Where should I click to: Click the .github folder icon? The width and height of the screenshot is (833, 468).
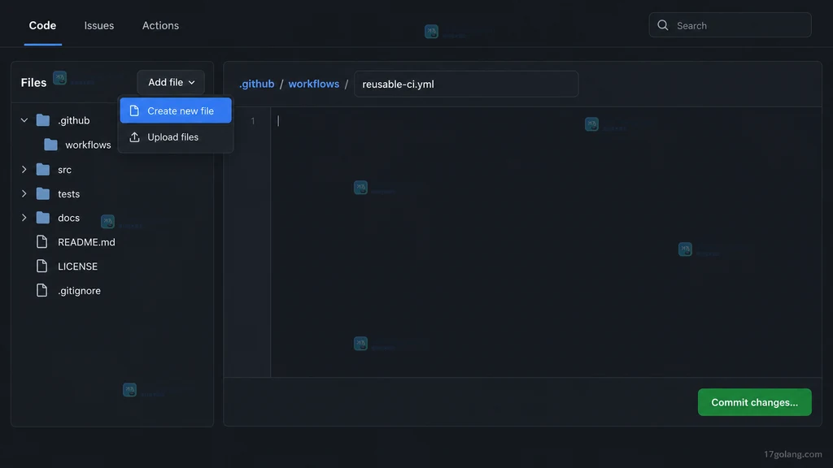(x=43, y=120)
